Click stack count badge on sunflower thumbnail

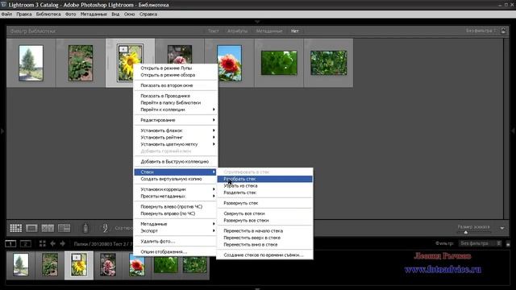click(123, 49)
